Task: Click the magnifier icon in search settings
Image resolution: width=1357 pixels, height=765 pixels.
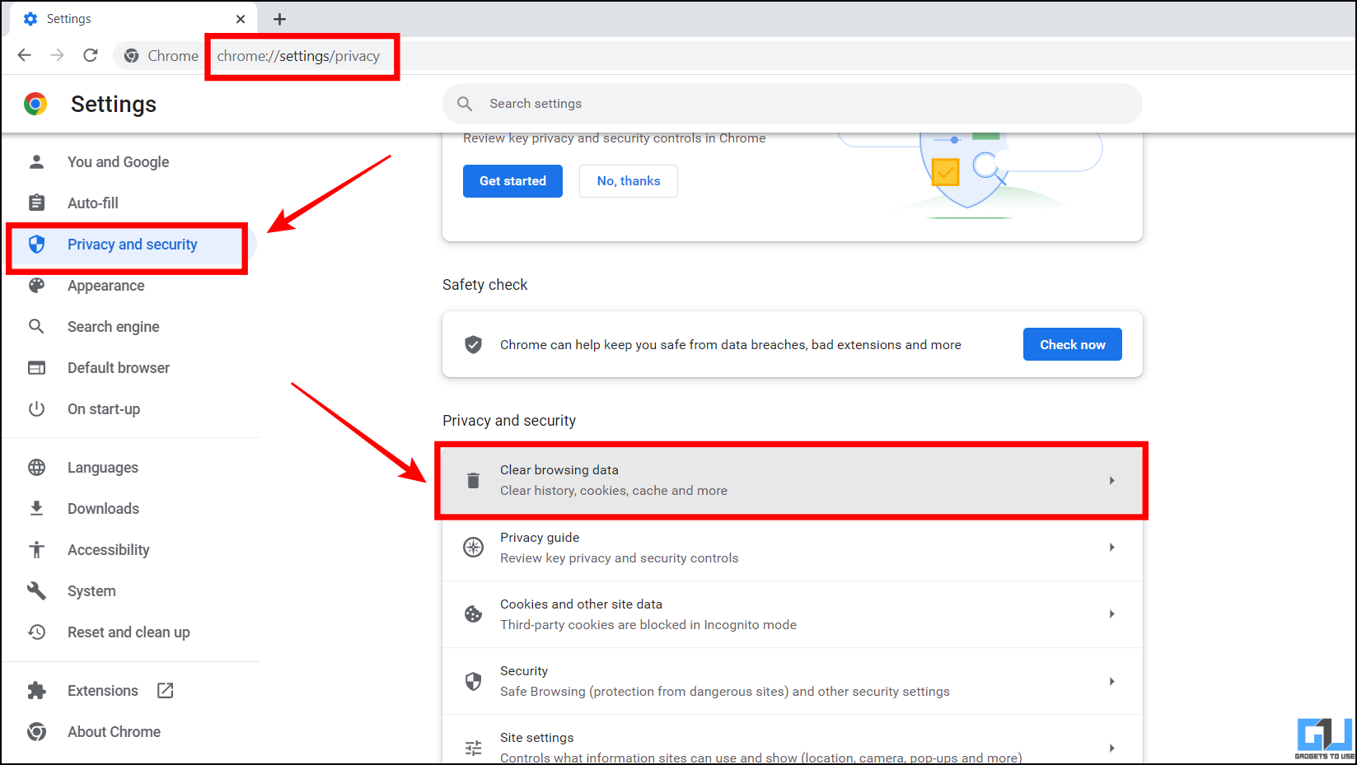Action: click(465, 104)
